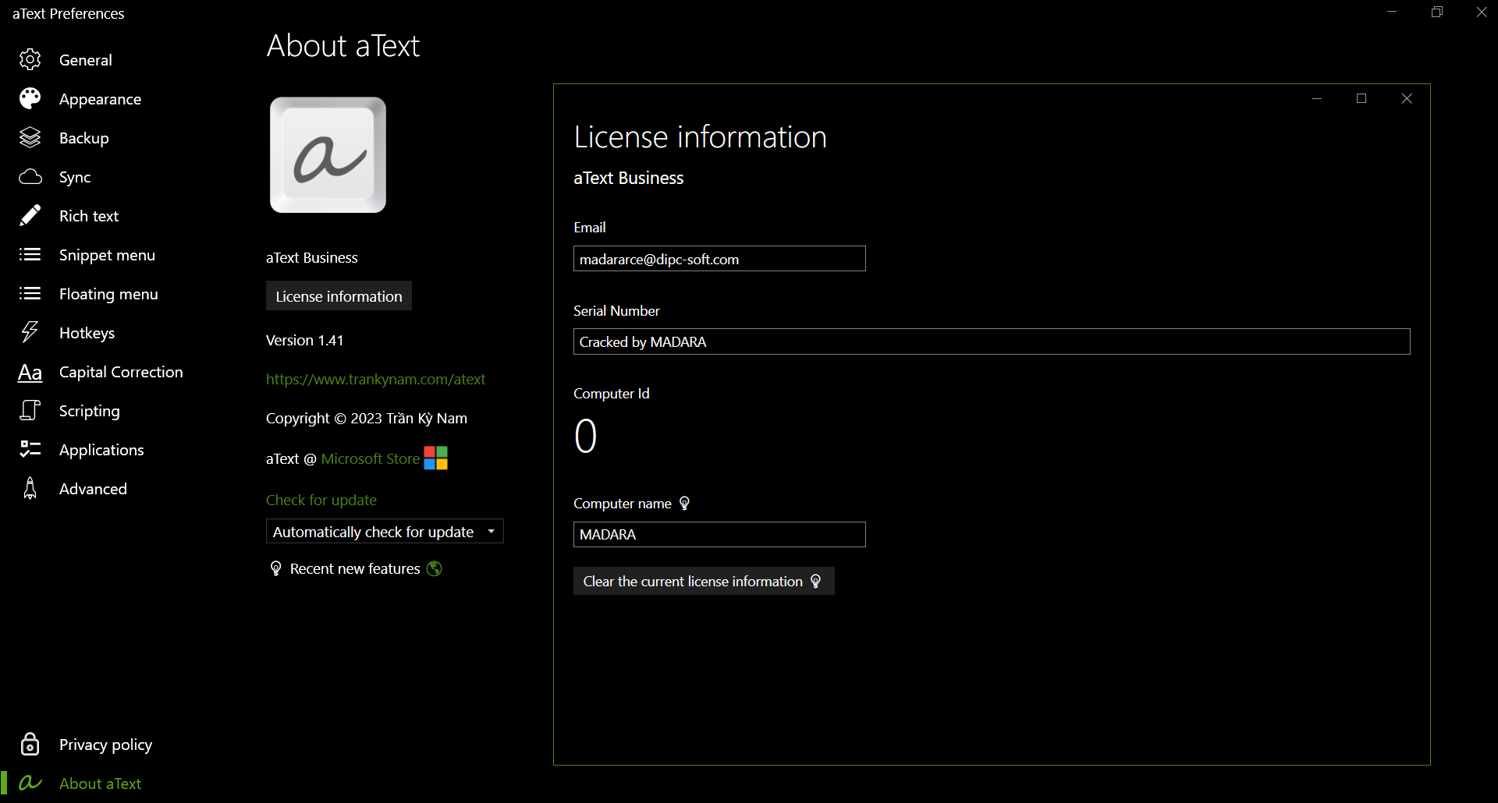1498x803 pixels.
Task: Click the Scripting scroll icon
Action: pyautogui.click(x=30, y=410)
